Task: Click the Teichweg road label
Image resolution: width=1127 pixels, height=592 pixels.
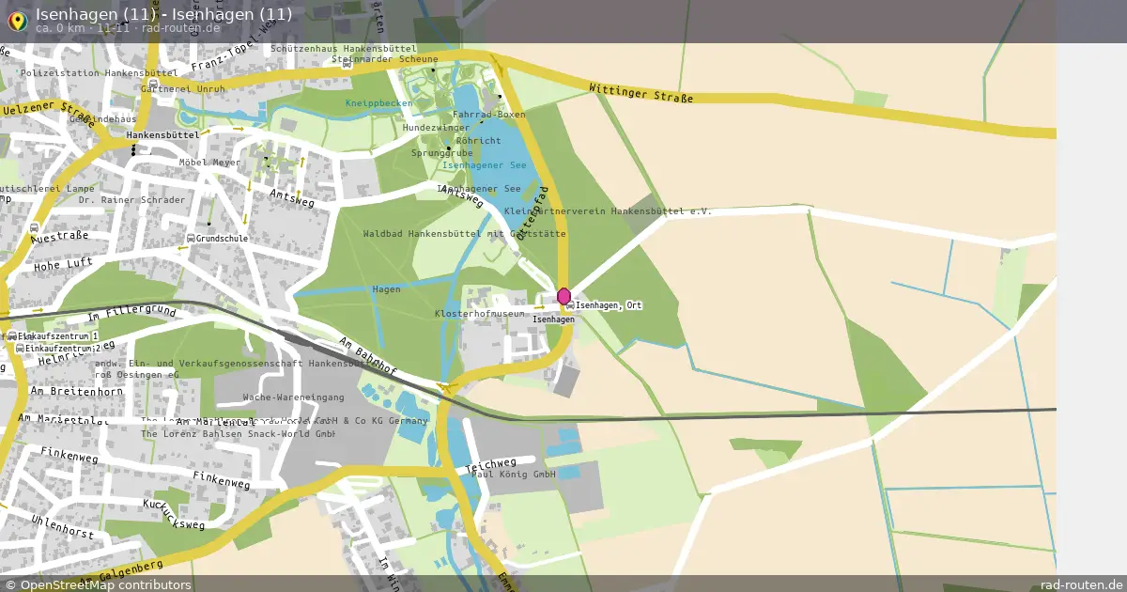Action: [x=491, y=465]
